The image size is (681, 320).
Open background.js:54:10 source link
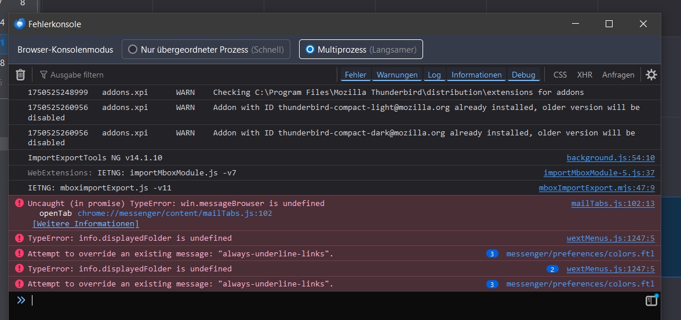point(610,157)
